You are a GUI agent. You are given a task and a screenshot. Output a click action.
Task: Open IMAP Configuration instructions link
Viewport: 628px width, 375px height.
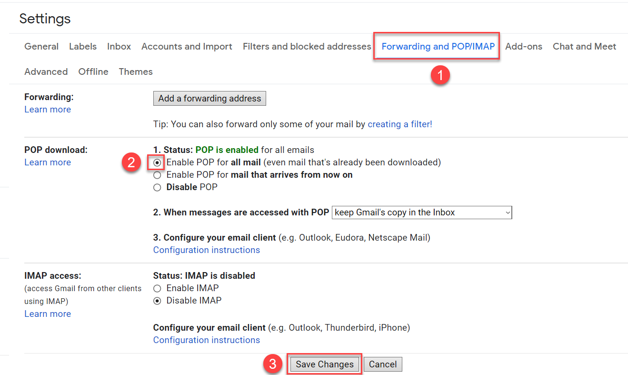pos(207,340)
